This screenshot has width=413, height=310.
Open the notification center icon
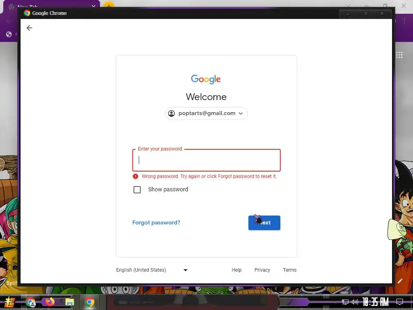click(400, 302)
